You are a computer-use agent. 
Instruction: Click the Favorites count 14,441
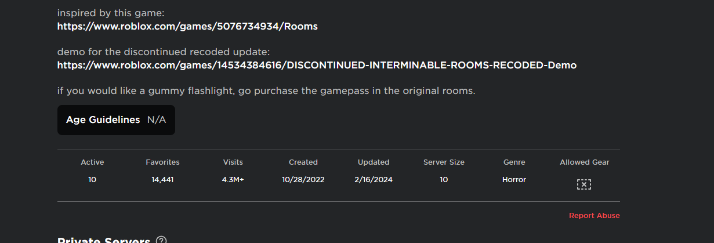click(162, 180)
